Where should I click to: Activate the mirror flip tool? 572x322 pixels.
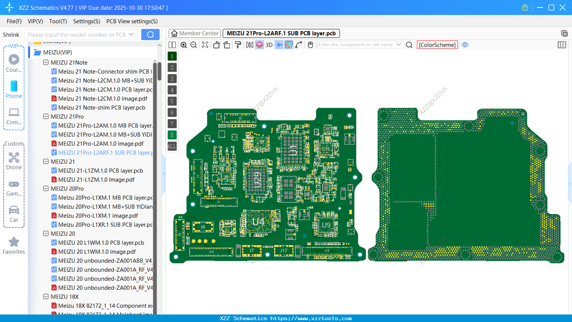point(249,45)
